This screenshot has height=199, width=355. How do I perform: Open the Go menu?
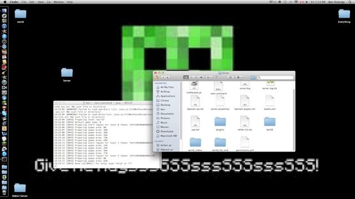[49, 2]
